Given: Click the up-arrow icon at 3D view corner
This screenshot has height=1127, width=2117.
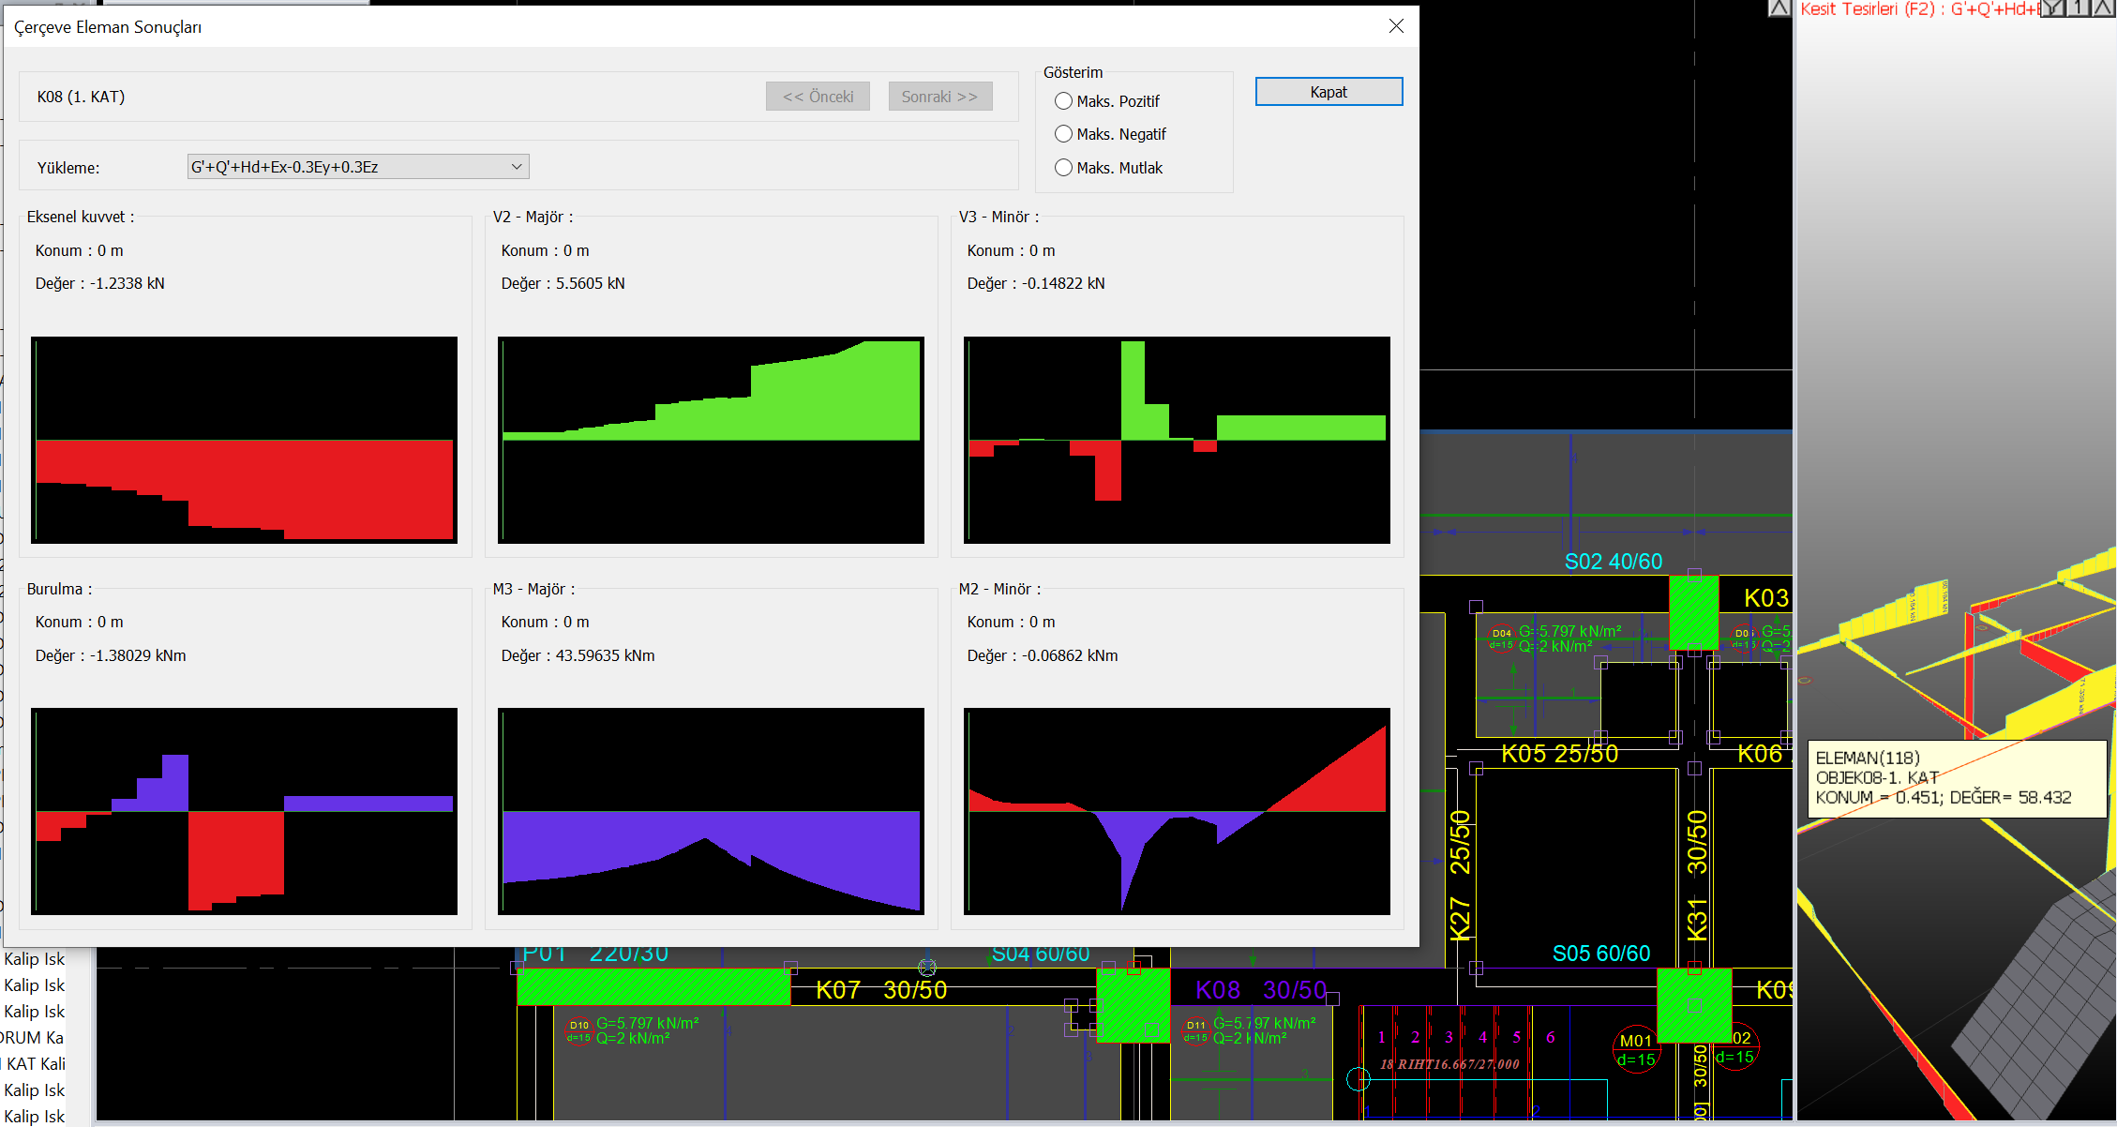Looking at the screenshot, I should click(2103, 8).
